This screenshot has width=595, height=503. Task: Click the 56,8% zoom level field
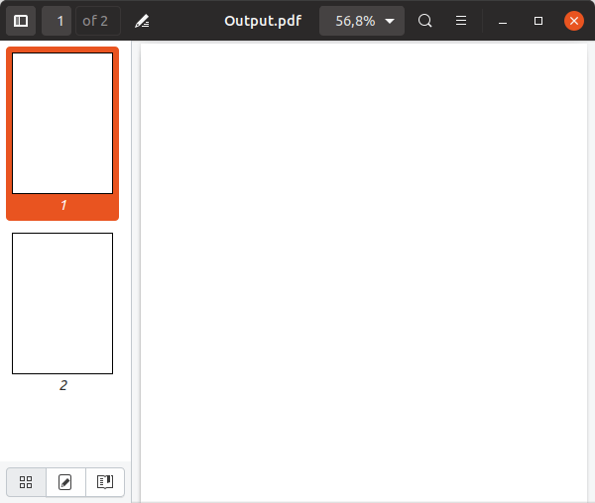tap(354, 21)
